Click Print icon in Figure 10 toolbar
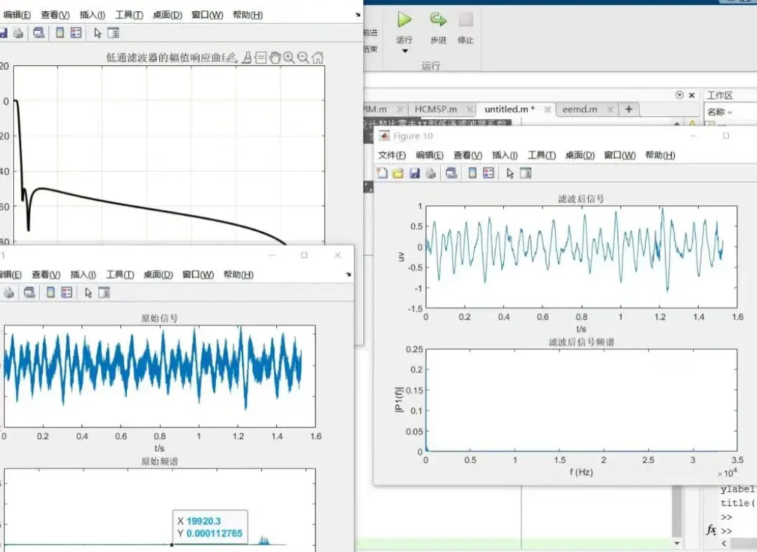This screenshot has width=757, height=552. 430,173
